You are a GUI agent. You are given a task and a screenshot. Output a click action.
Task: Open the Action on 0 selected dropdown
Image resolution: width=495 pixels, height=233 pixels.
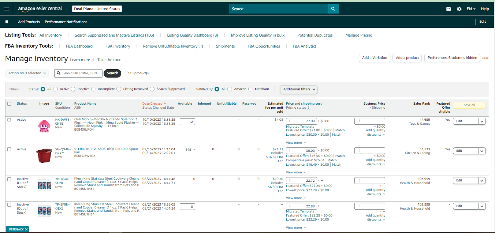coord(27,73)
